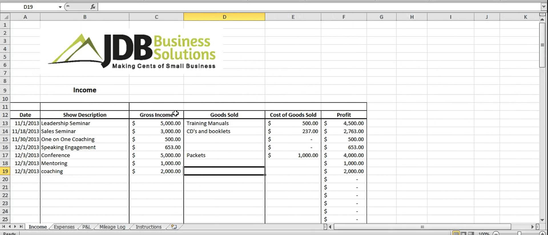Click inside the formula bar input
This screenshot has height=235, width=548.
[319, 7]
